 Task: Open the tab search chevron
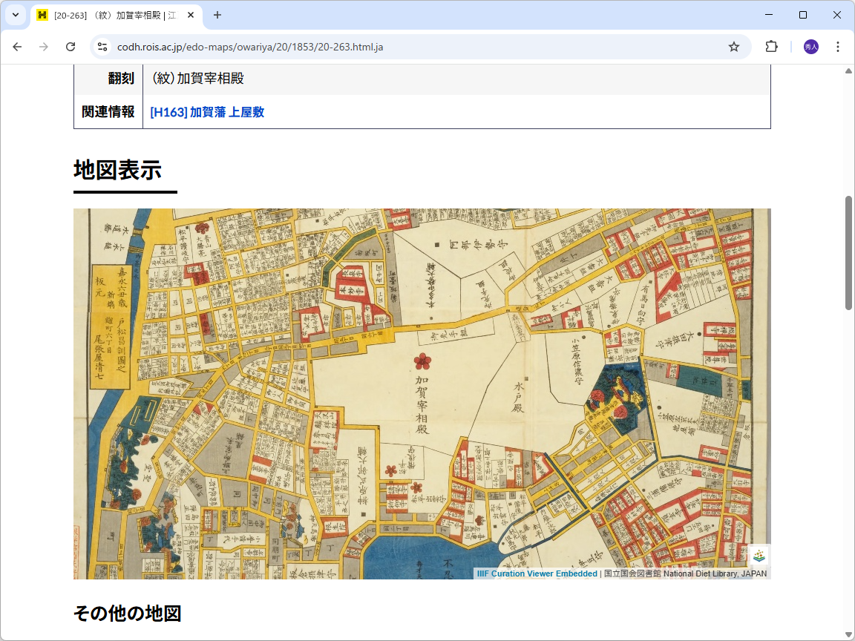click(15, 15)
